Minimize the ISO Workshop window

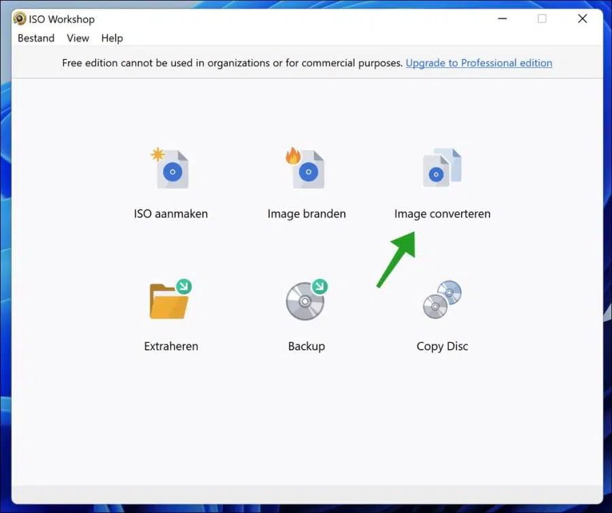(x=503, y=19)
